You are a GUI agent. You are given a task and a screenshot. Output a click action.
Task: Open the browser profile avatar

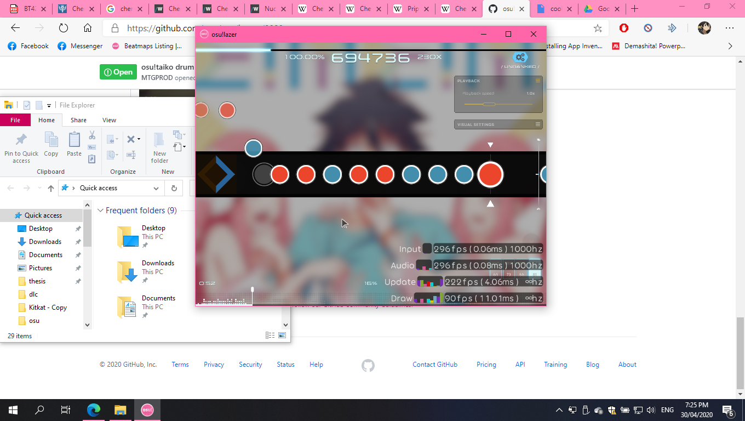(704, 28)
